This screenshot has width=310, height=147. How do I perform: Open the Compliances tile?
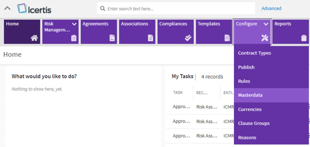[175, 32]
